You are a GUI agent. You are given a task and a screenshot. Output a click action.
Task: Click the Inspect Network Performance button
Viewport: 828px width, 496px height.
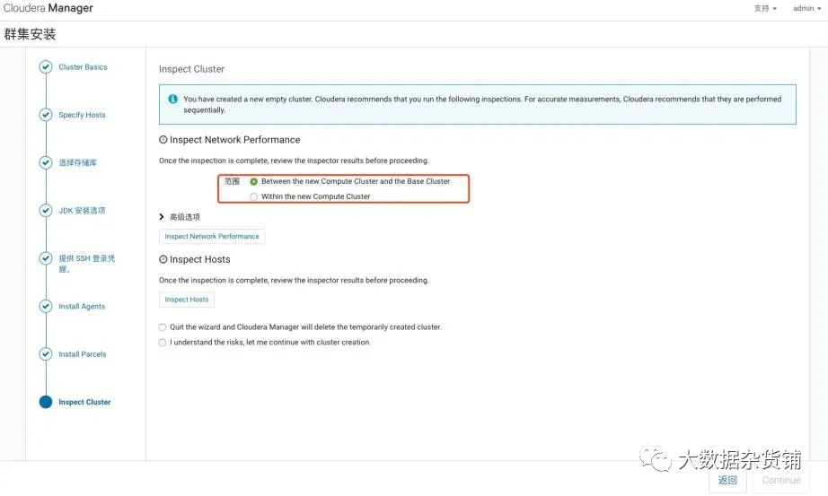pos(212,237)
